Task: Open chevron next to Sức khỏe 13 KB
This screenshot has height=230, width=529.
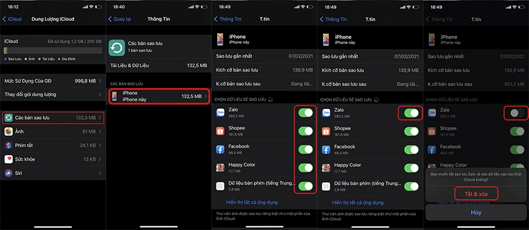Action: pos(100,159)
